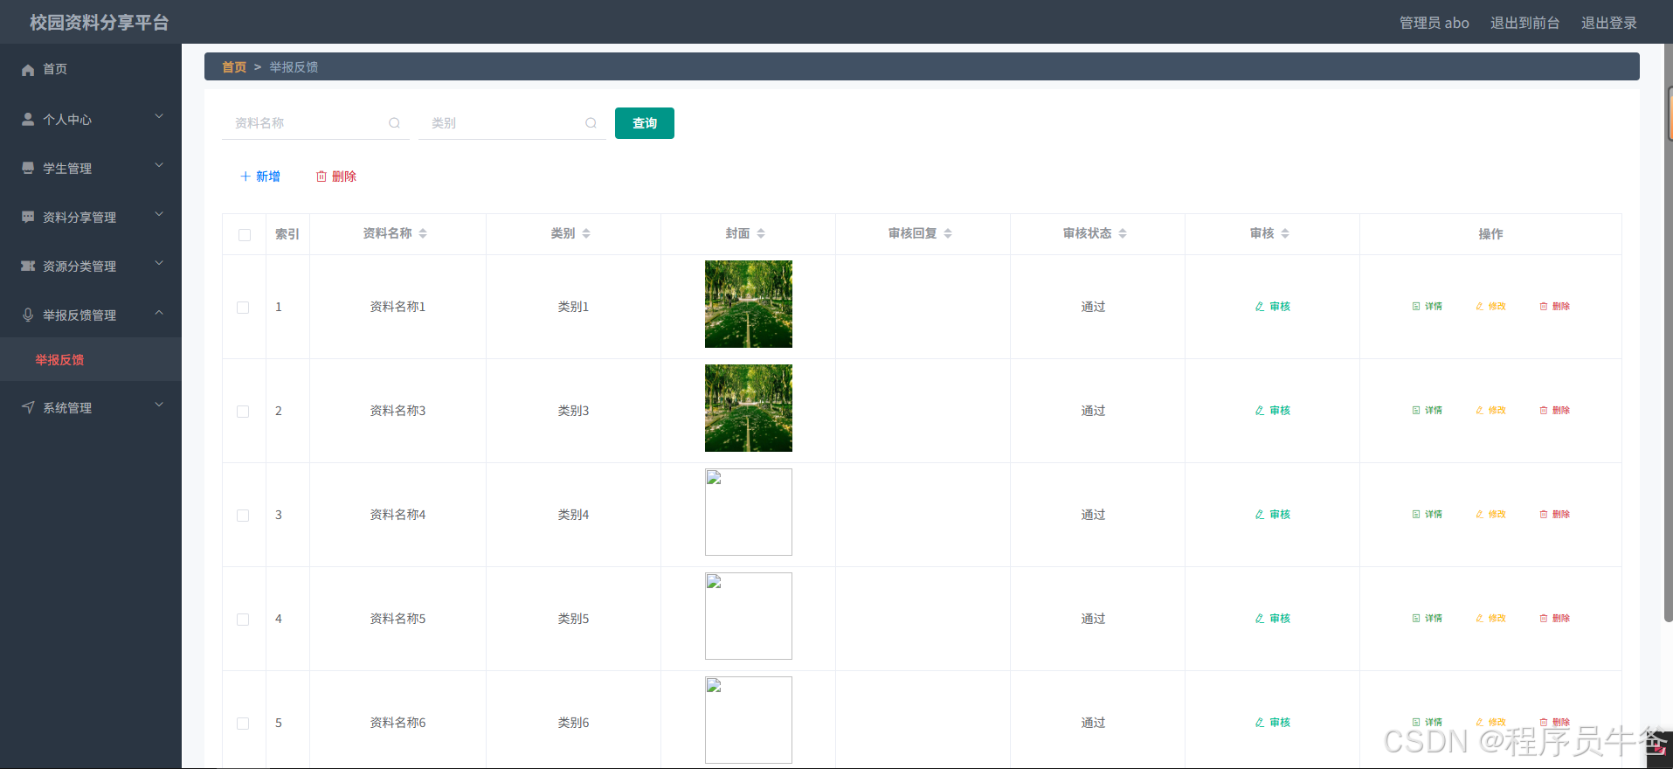
Task: Open the cover image of 资料名称1
Action: 749,304
